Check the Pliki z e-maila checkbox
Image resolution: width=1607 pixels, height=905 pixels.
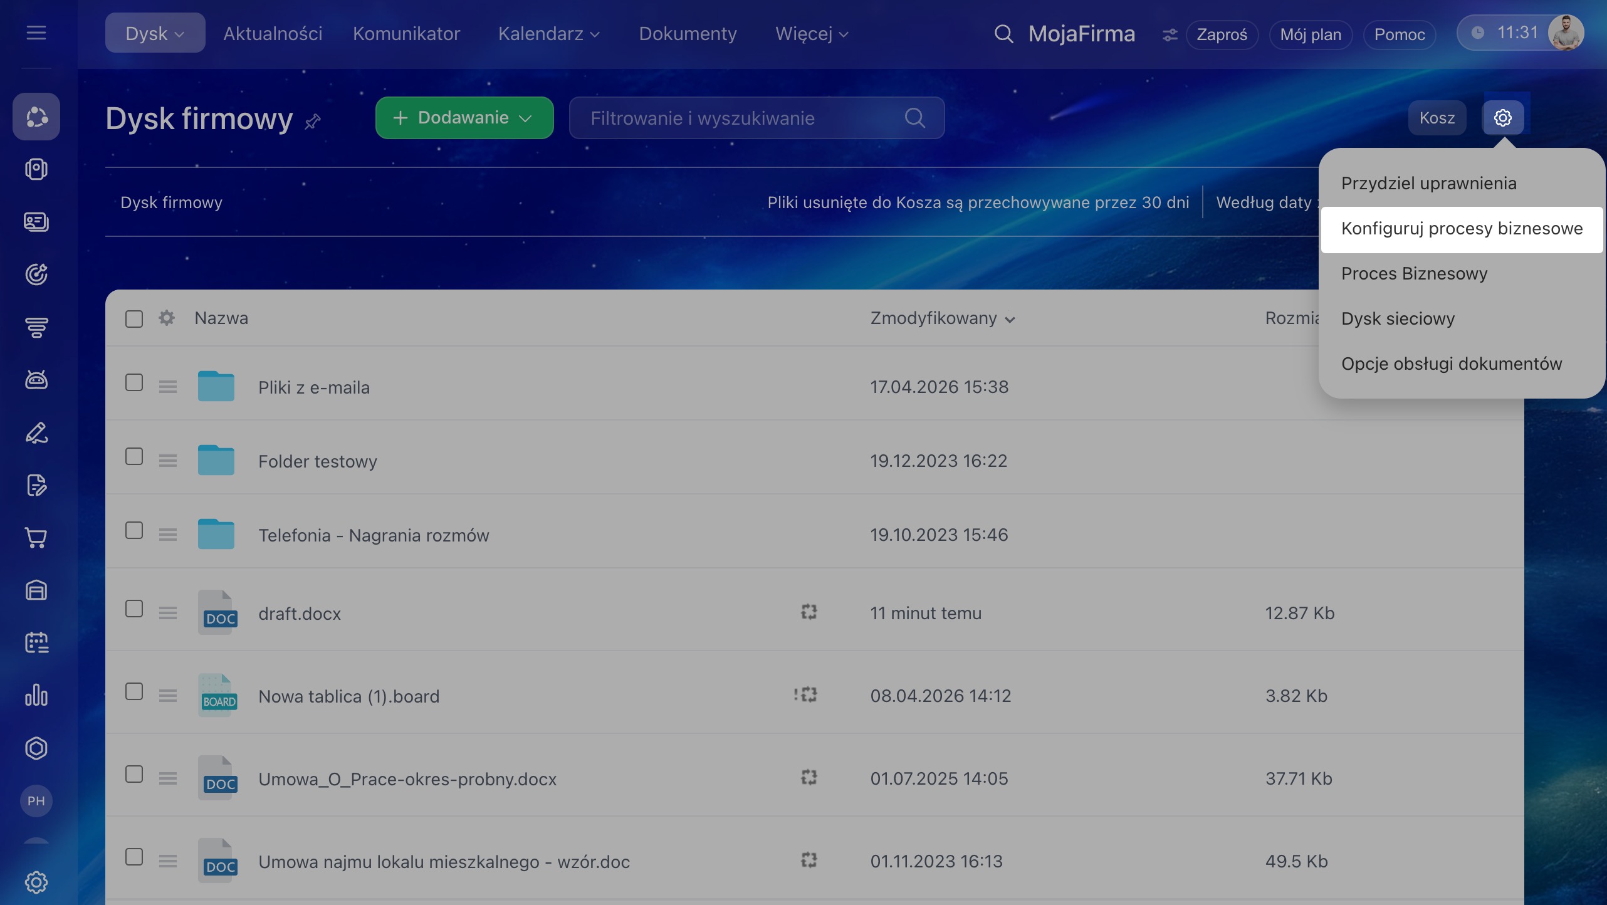tap(134, 383)
